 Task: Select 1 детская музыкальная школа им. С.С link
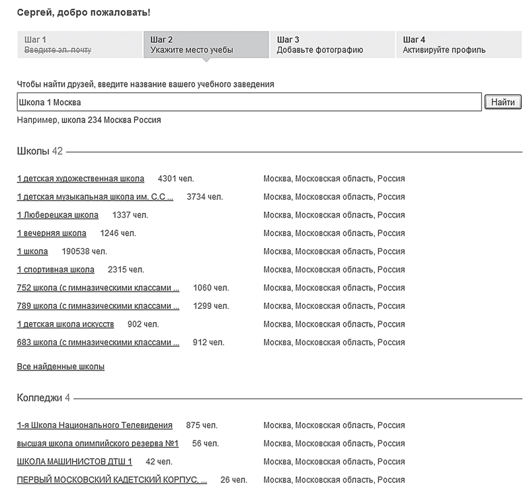click(95, 197)
